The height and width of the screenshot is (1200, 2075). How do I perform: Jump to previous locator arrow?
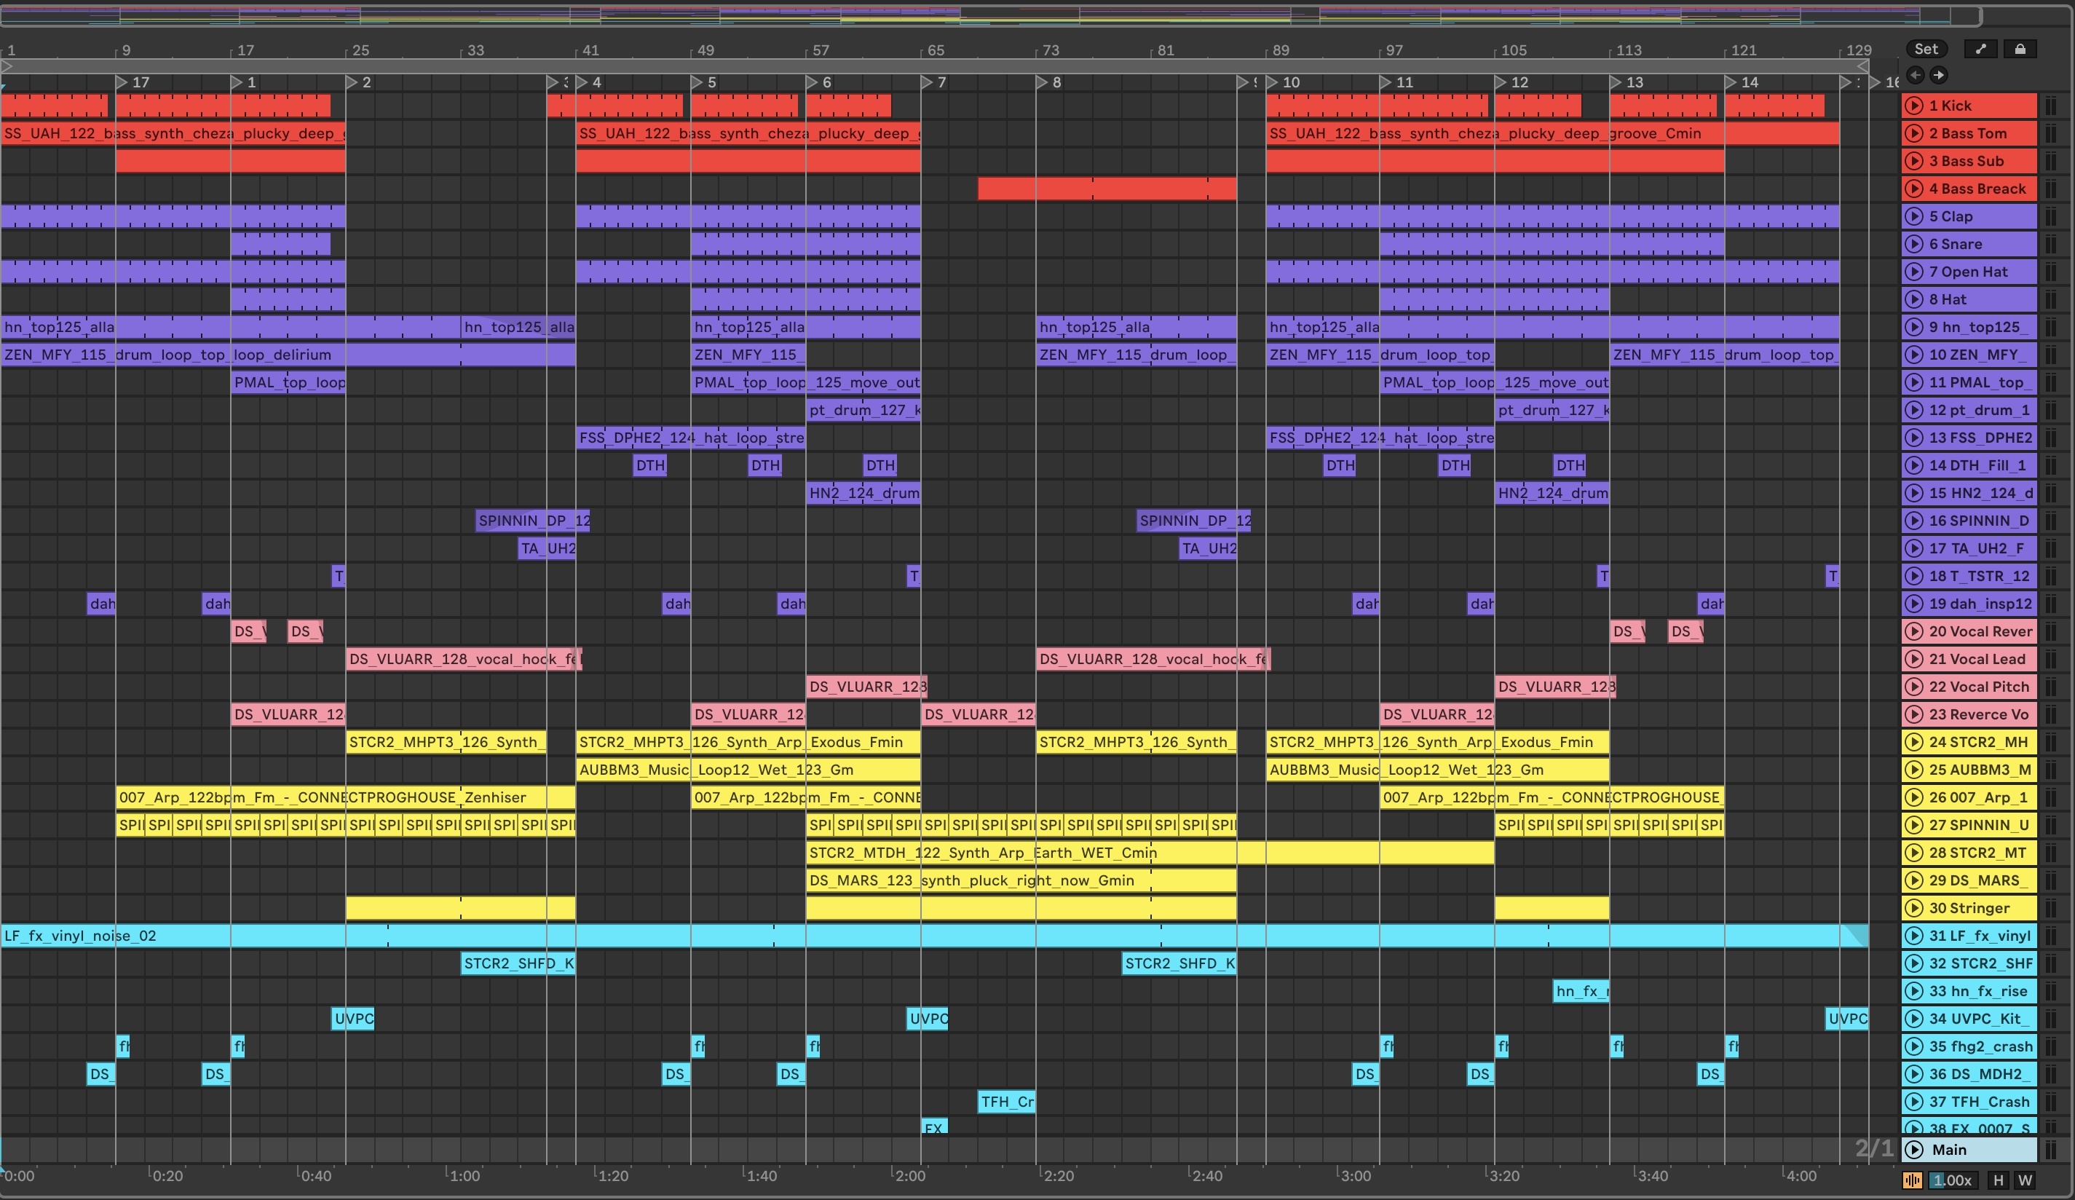pyautogui.click(x=1916, y=75)
